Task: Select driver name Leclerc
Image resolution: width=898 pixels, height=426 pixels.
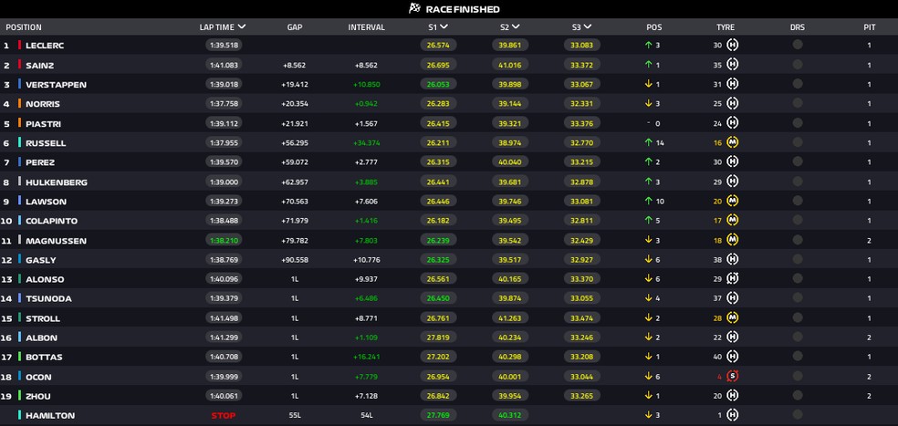Action: pos(45,46)
